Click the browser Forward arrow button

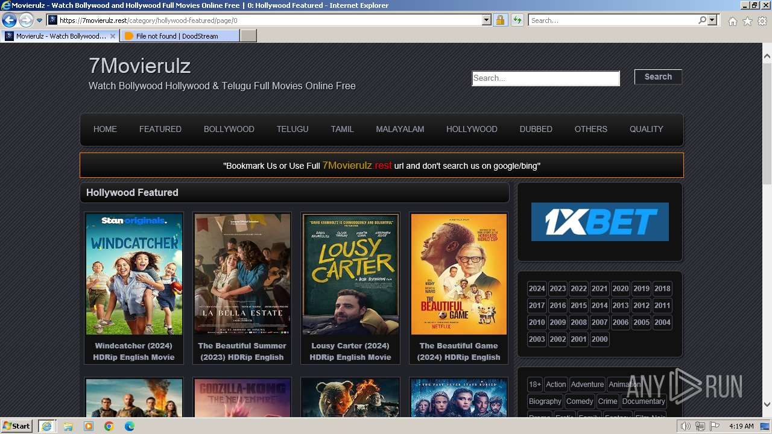click(x=26, y=20)
